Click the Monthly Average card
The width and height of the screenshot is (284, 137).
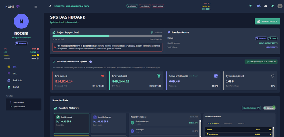pos(109,123)
